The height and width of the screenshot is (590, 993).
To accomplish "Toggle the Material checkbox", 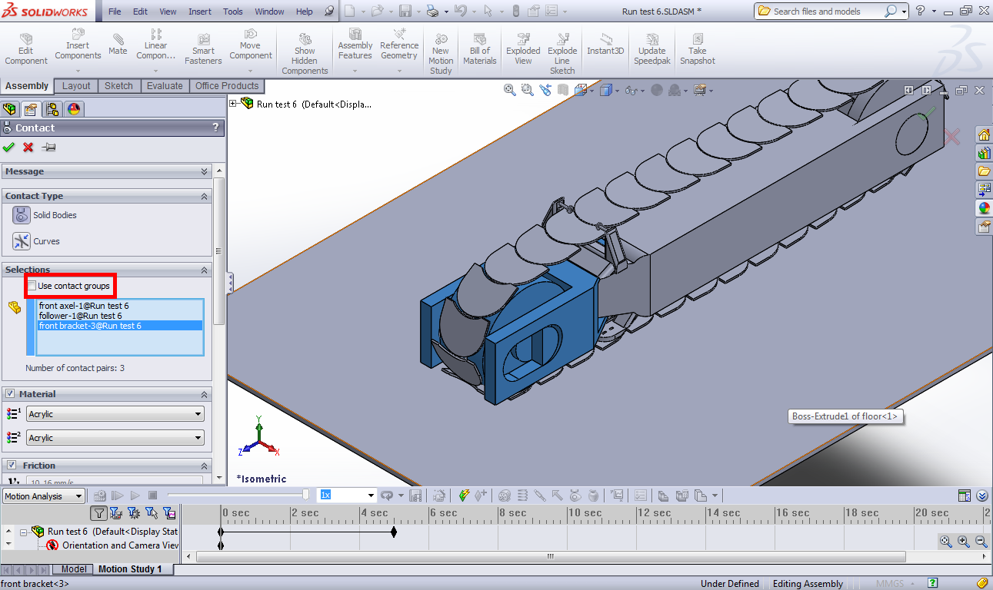I will pyautogui.click(x=10, y=394).
